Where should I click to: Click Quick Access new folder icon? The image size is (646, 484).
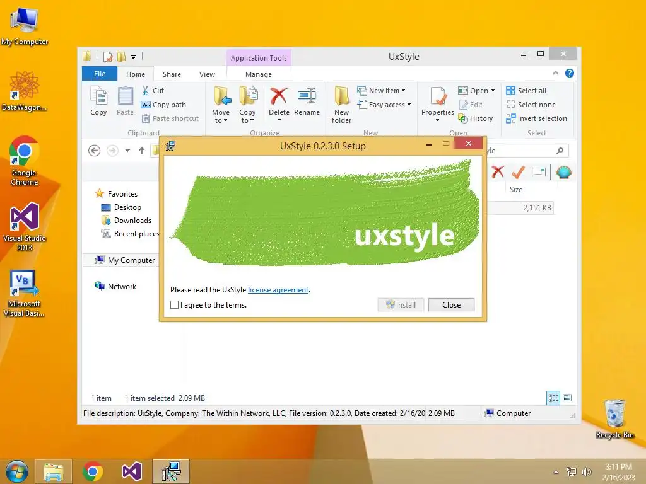point(122,56)
